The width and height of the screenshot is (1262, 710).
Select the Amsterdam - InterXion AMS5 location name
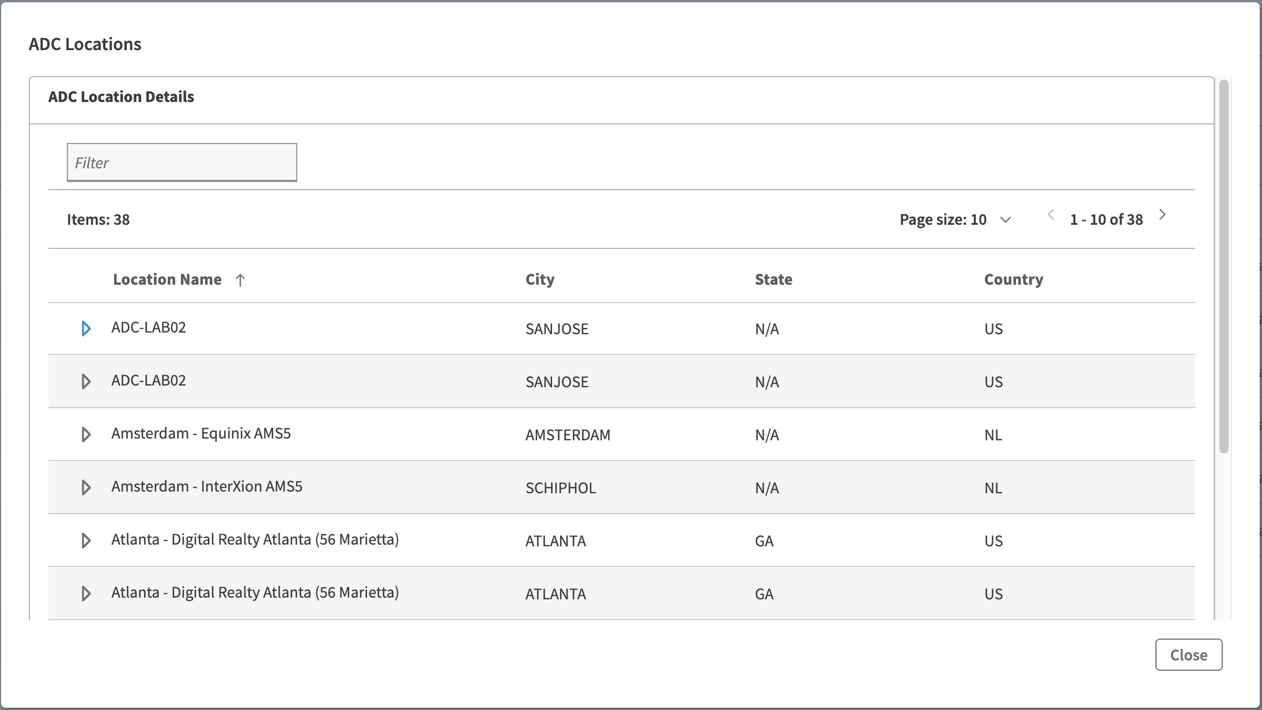coord(207,486)
